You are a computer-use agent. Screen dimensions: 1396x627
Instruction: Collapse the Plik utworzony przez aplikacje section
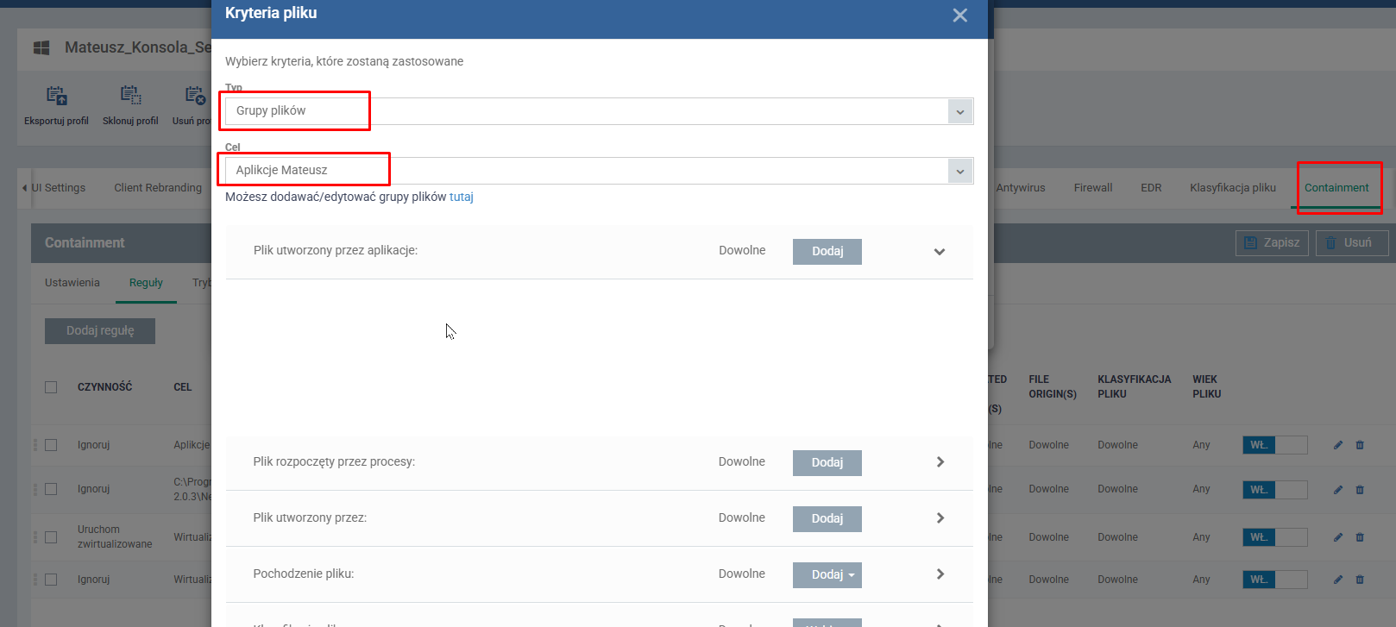click(x=940, y=252)
